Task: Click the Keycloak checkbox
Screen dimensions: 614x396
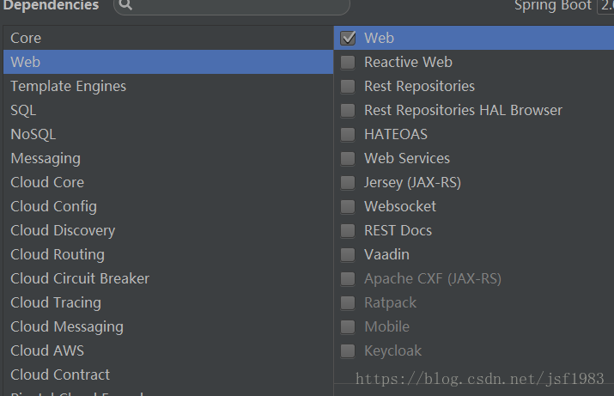Action: click(348, 351)
